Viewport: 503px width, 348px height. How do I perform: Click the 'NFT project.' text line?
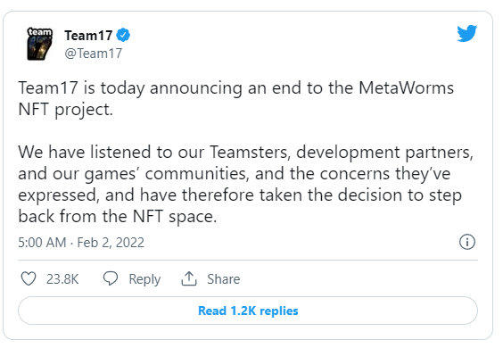coord(66,110)
